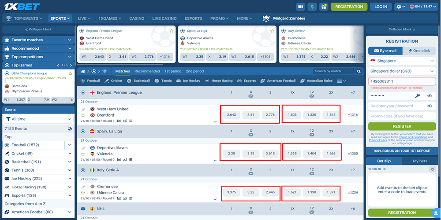Screen dimensions: 441x220
Task: Click the email input field showing 1426363311
Action: point(402,81)
